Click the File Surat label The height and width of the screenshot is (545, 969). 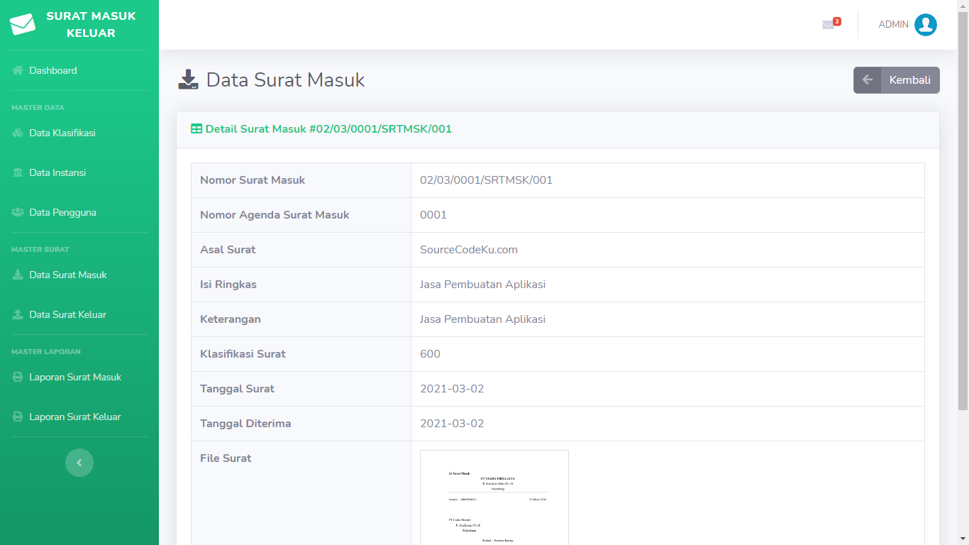click(226, 458)
